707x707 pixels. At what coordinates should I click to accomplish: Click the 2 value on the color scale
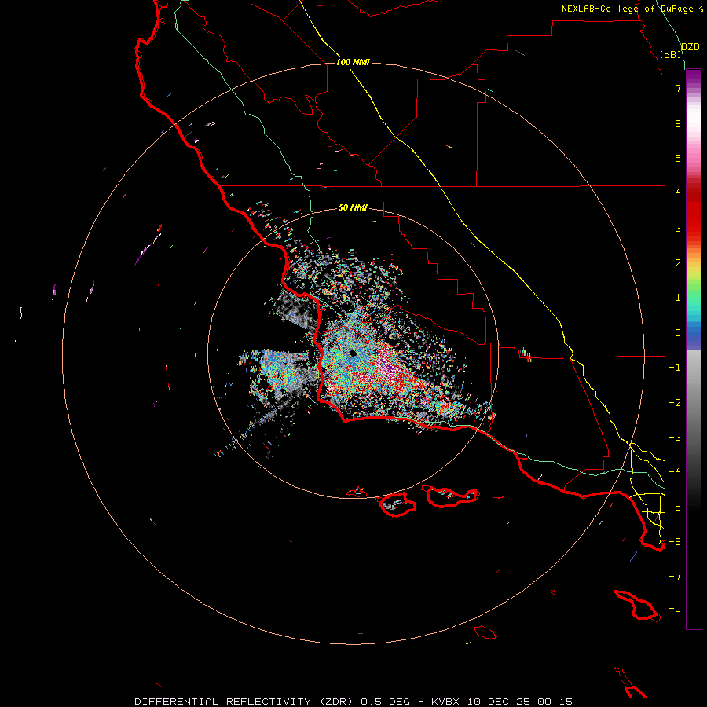(678, 263)
